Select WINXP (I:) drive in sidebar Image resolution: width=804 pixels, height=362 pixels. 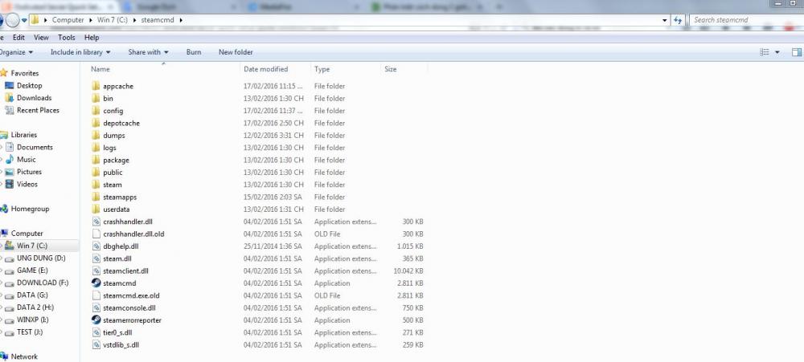(34, 319)
